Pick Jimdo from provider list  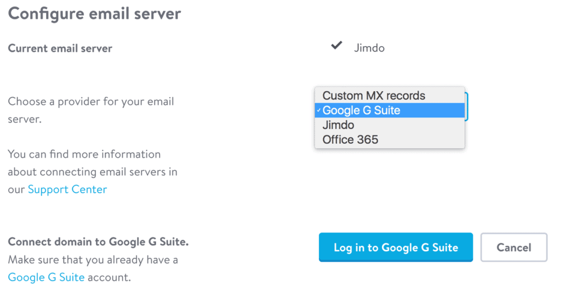click(390, 125)
